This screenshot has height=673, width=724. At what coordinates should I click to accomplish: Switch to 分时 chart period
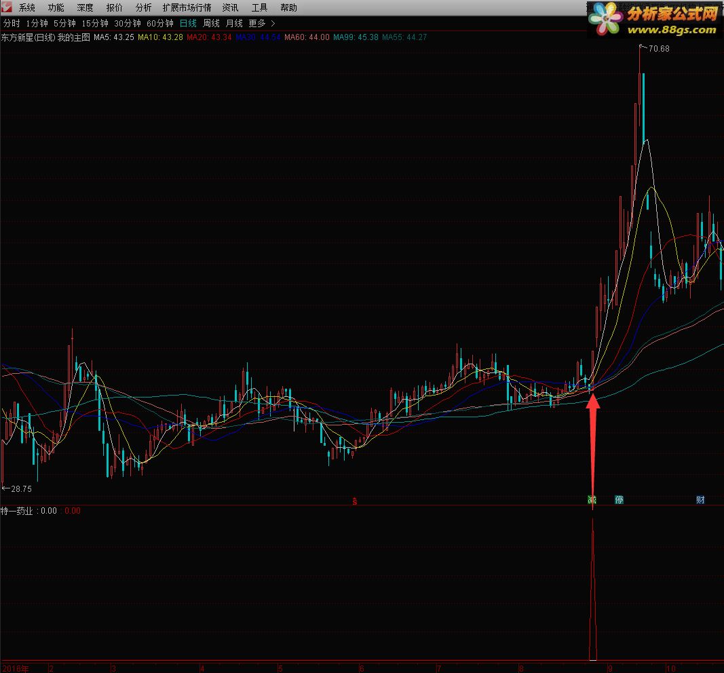12,23
